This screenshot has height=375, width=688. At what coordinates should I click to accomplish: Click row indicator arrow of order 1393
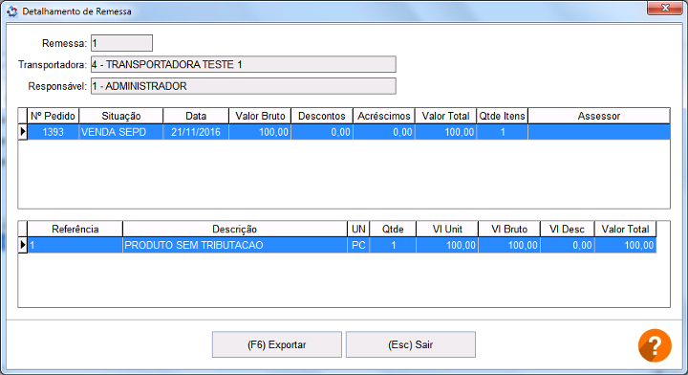(x=23, y=132)
